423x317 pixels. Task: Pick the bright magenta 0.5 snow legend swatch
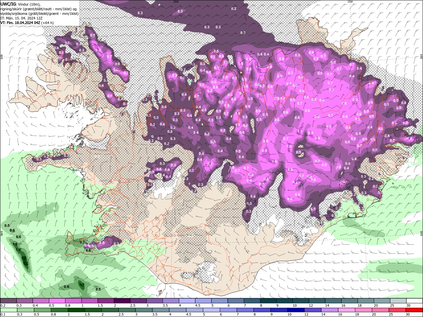(57, 301)
